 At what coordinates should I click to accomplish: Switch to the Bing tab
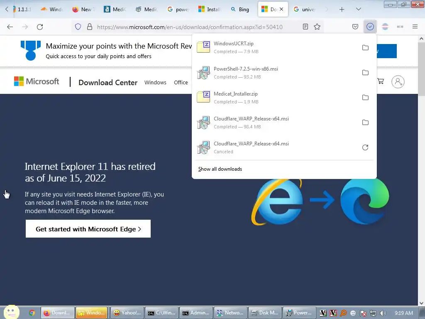coord(240,10)
